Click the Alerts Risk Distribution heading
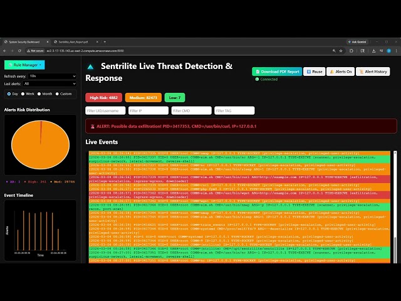The image size is (401, 301). 27,110
